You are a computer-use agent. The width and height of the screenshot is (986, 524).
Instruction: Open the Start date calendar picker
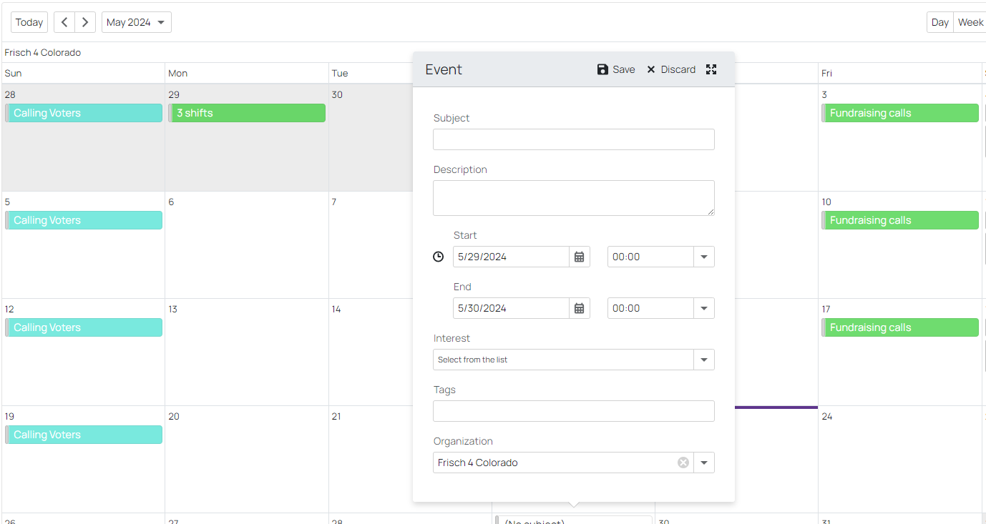(x=580, y=257)
